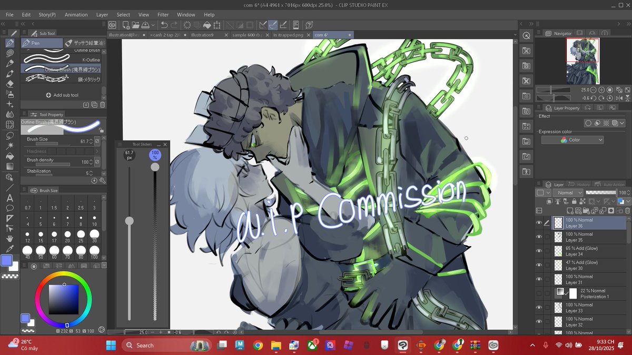Select the Eyedropper tool
The width and height of the screenshot is (632, 355).
click(9, 249)
